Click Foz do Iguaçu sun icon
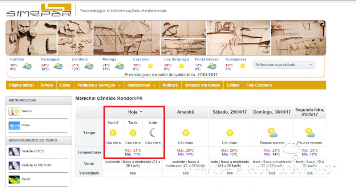This screenshot has width=356, height=189. (181, 66)
